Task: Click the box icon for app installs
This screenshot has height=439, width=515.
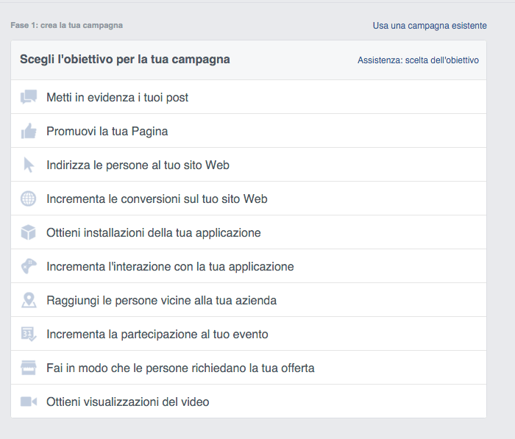Action: pos(29,232)
